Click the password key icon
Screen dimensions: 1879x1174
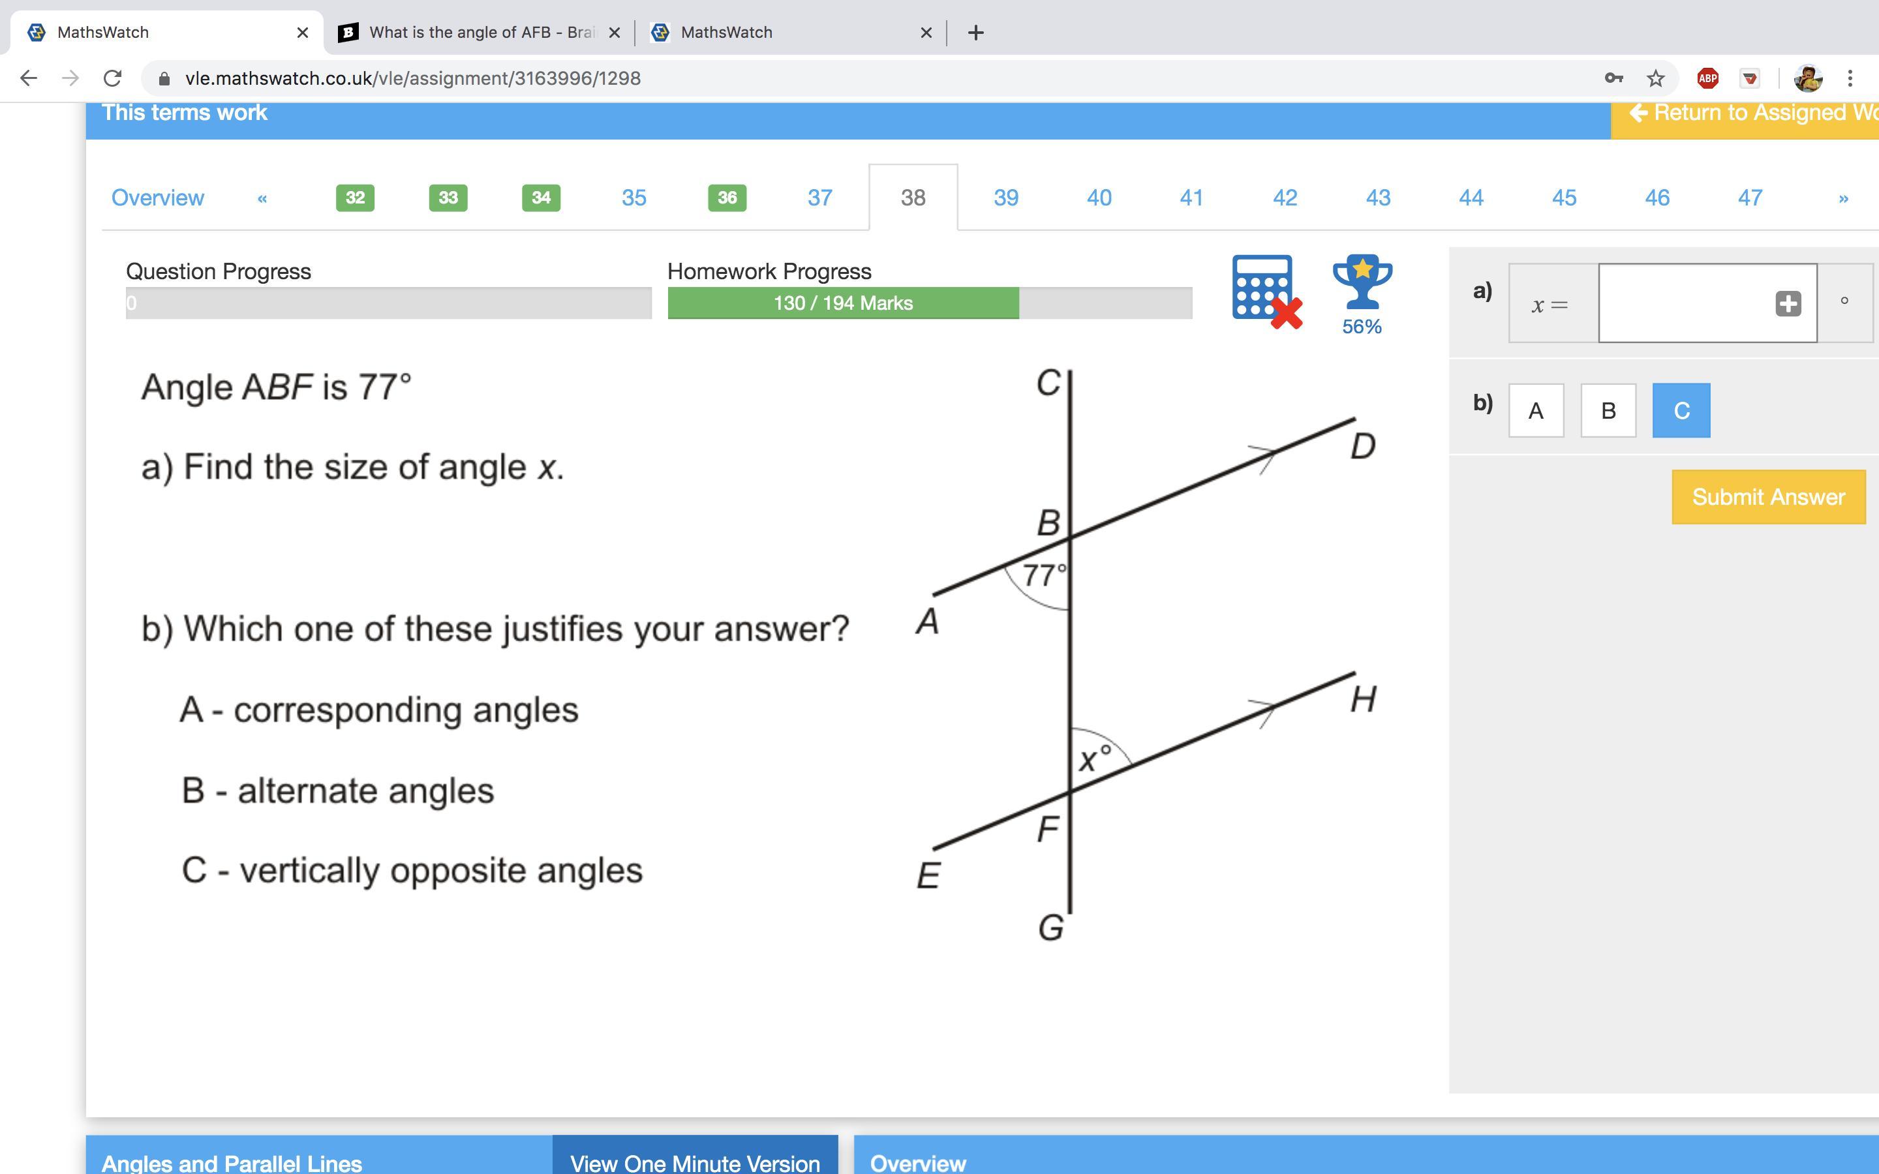point(1613,78)
